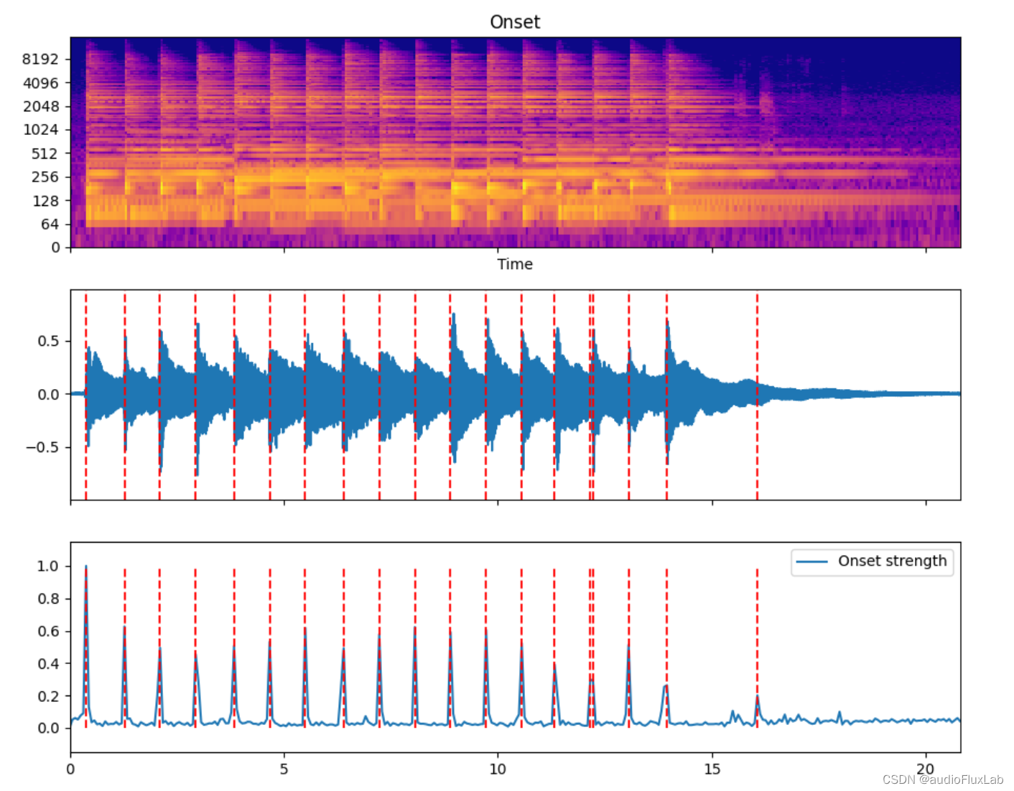
Task: Select the Time axis label under the spectrogram
Action: coord(515,264)
